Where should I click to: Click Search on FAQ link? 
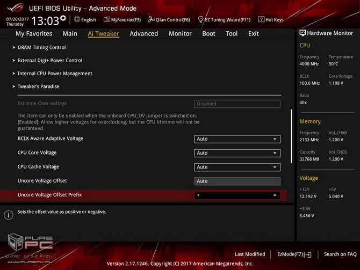(x=340, y=254)
